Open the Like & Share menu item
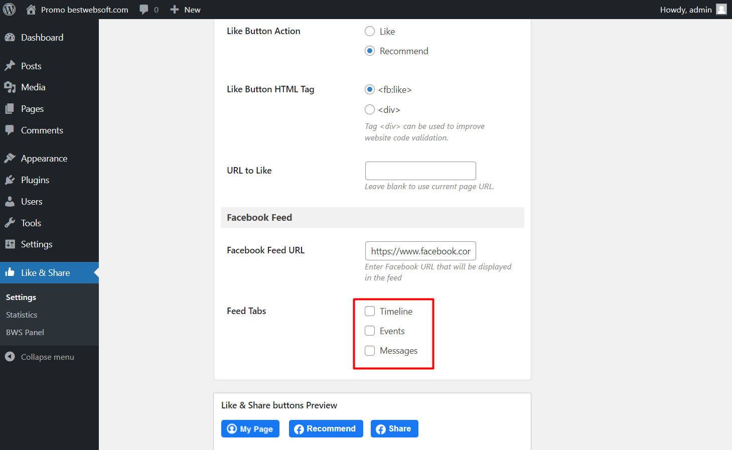This screenshot has height=450, width=732. [49, 273]
